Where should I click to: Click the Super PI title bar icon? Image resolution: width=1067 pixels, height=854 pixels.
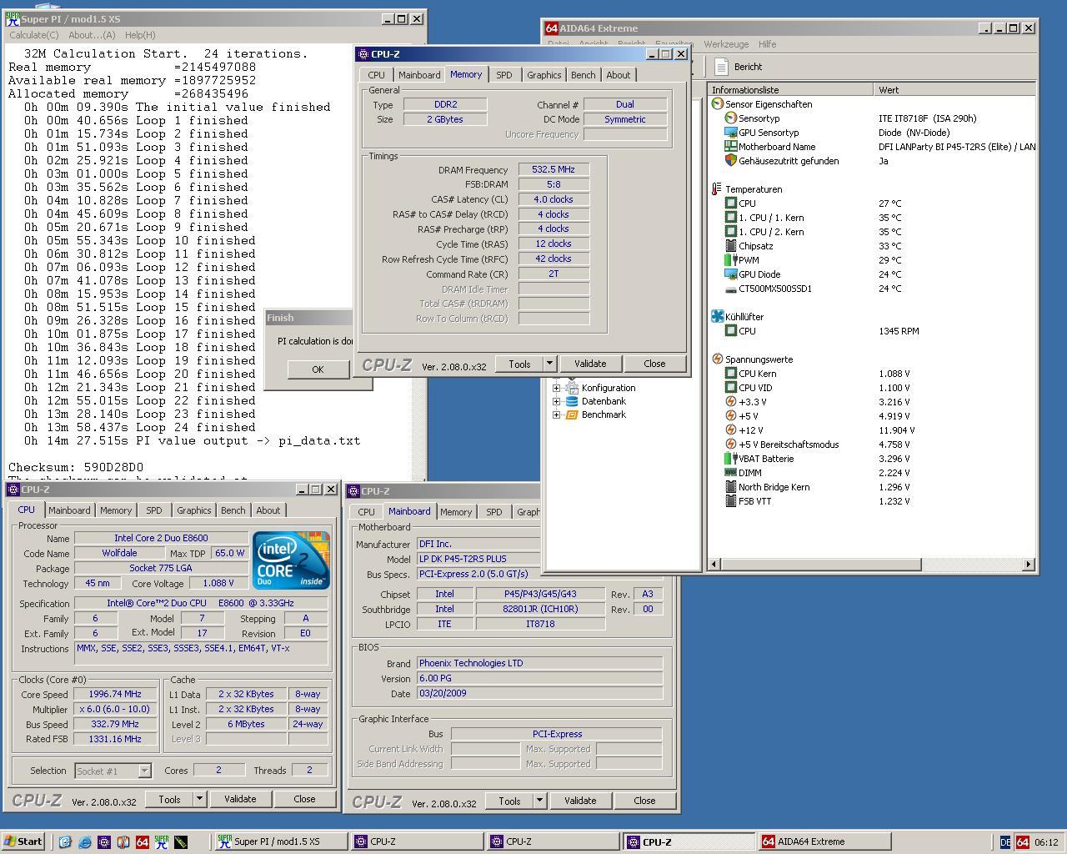click(x=12, y=18)
